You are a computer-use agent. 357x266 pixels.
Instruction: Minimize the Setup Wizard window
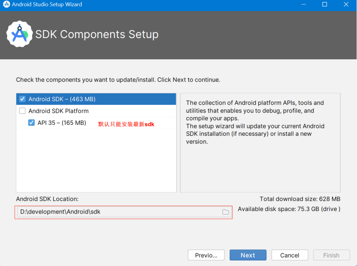[x=304, y=4]
